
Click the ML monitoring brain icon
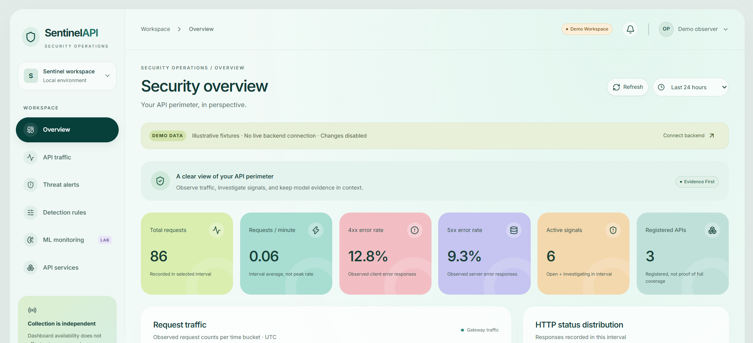point(31,240)
